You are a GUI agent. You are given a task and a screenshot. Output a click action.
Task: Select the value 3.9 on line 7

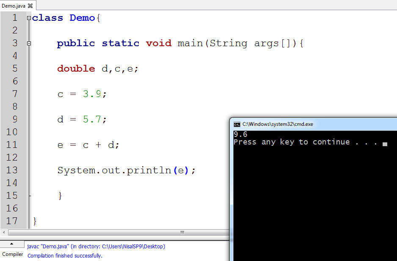(91, 94)
